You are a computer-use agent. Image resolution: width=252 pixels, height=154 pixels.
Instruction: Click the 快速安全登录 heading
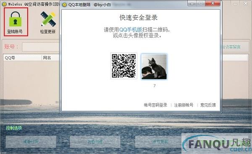[x=139, y=18]
